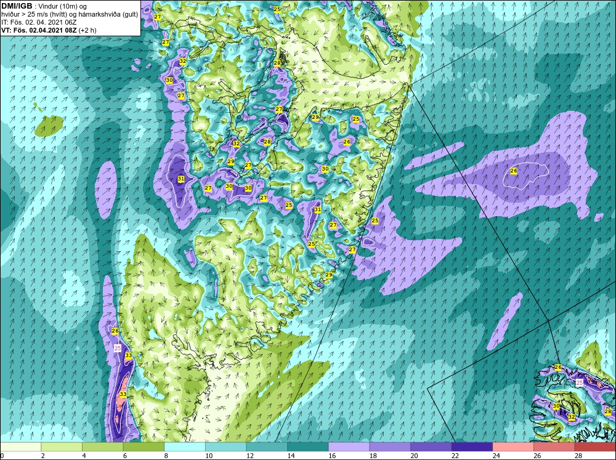Click the salmon pink 24–26 m/s swatch

coord(513,446)
